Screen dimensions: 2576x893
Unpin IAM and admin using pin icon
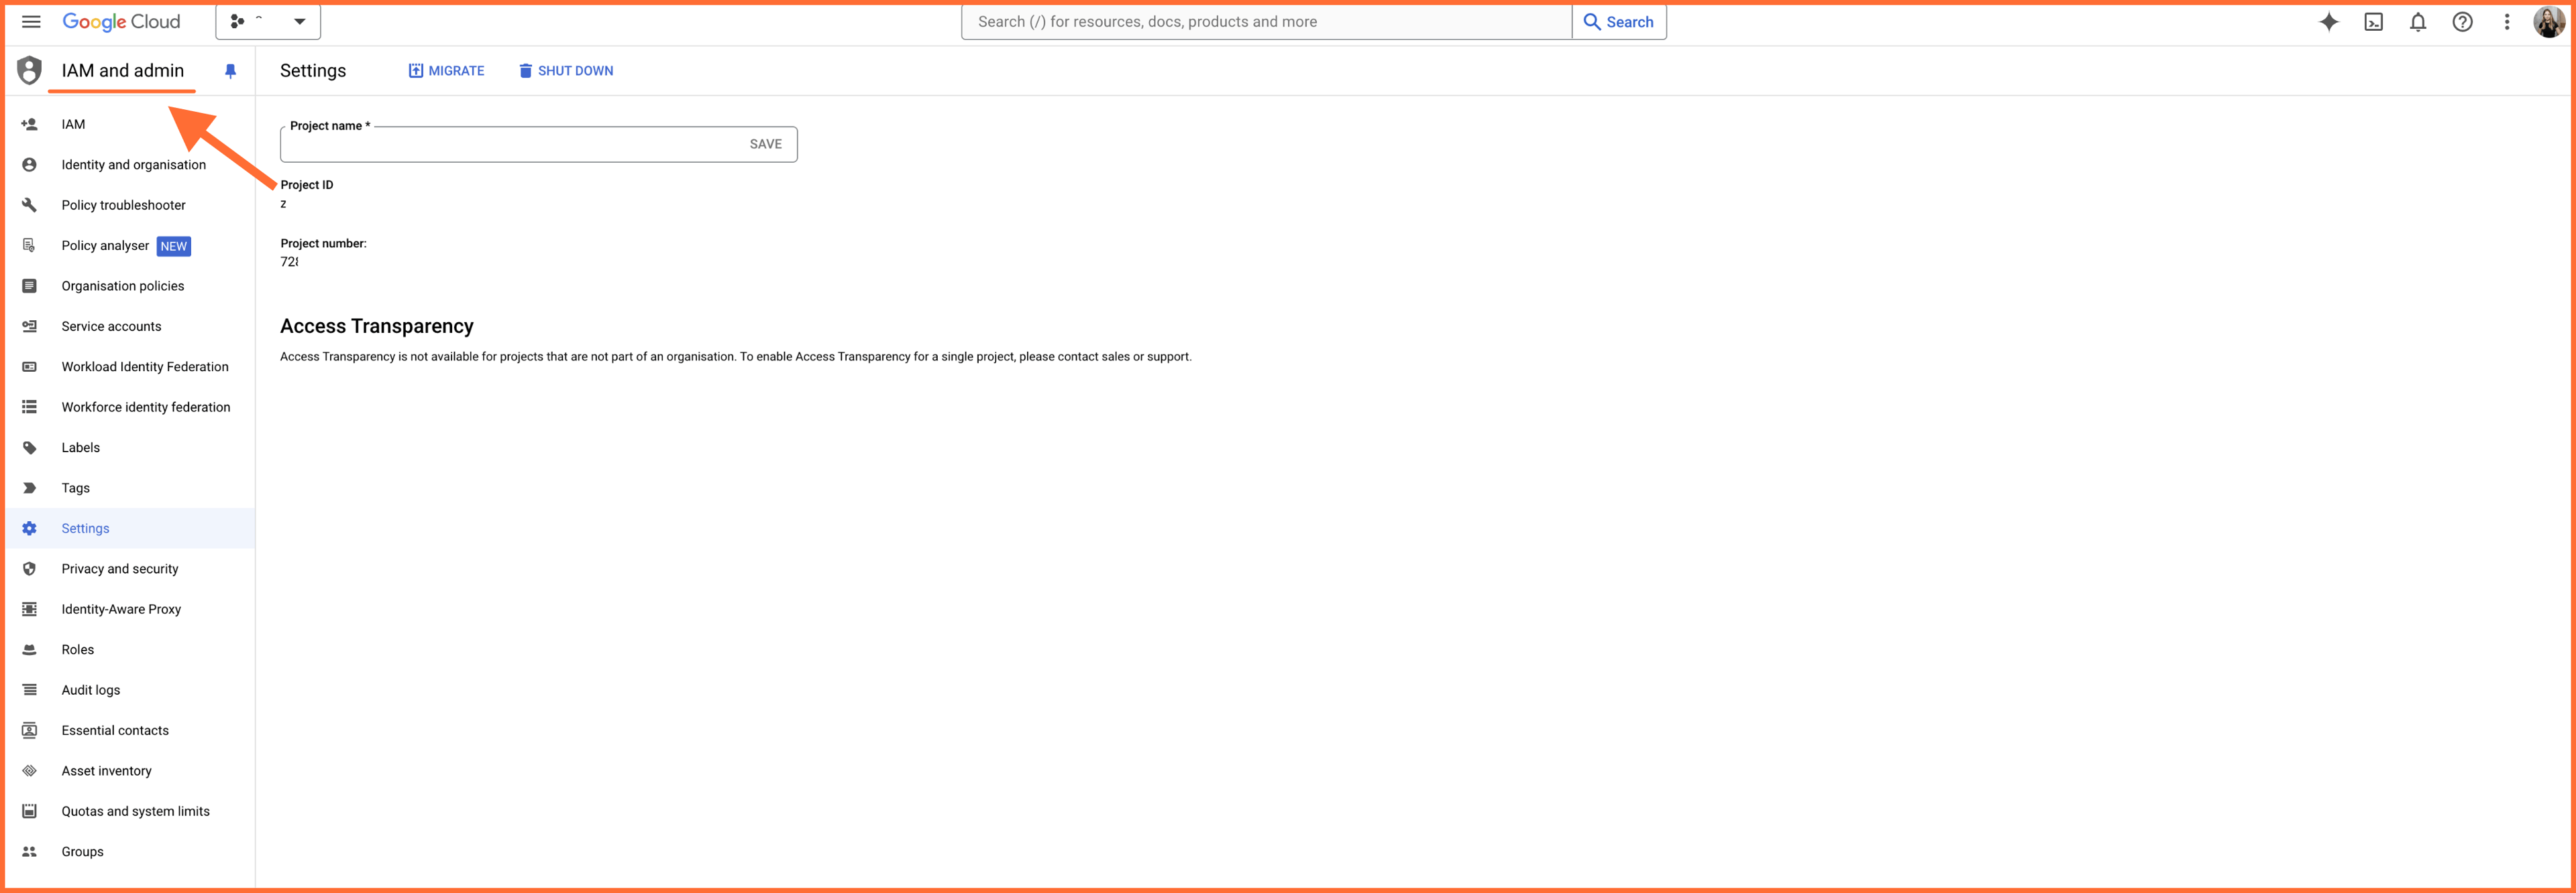231,71
